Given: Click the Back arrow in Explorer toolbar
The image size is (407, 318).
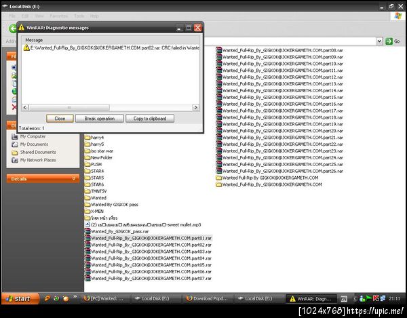Looking at the screenshot, I should (x=13, y=28).
